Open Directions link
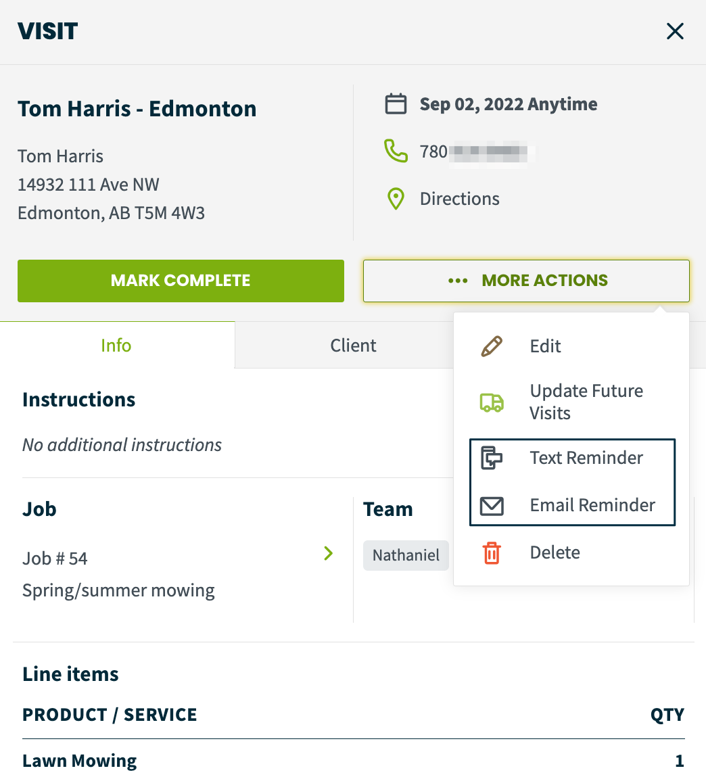The width and height of the screenshot is (706, 779). [x=460, y=199]
